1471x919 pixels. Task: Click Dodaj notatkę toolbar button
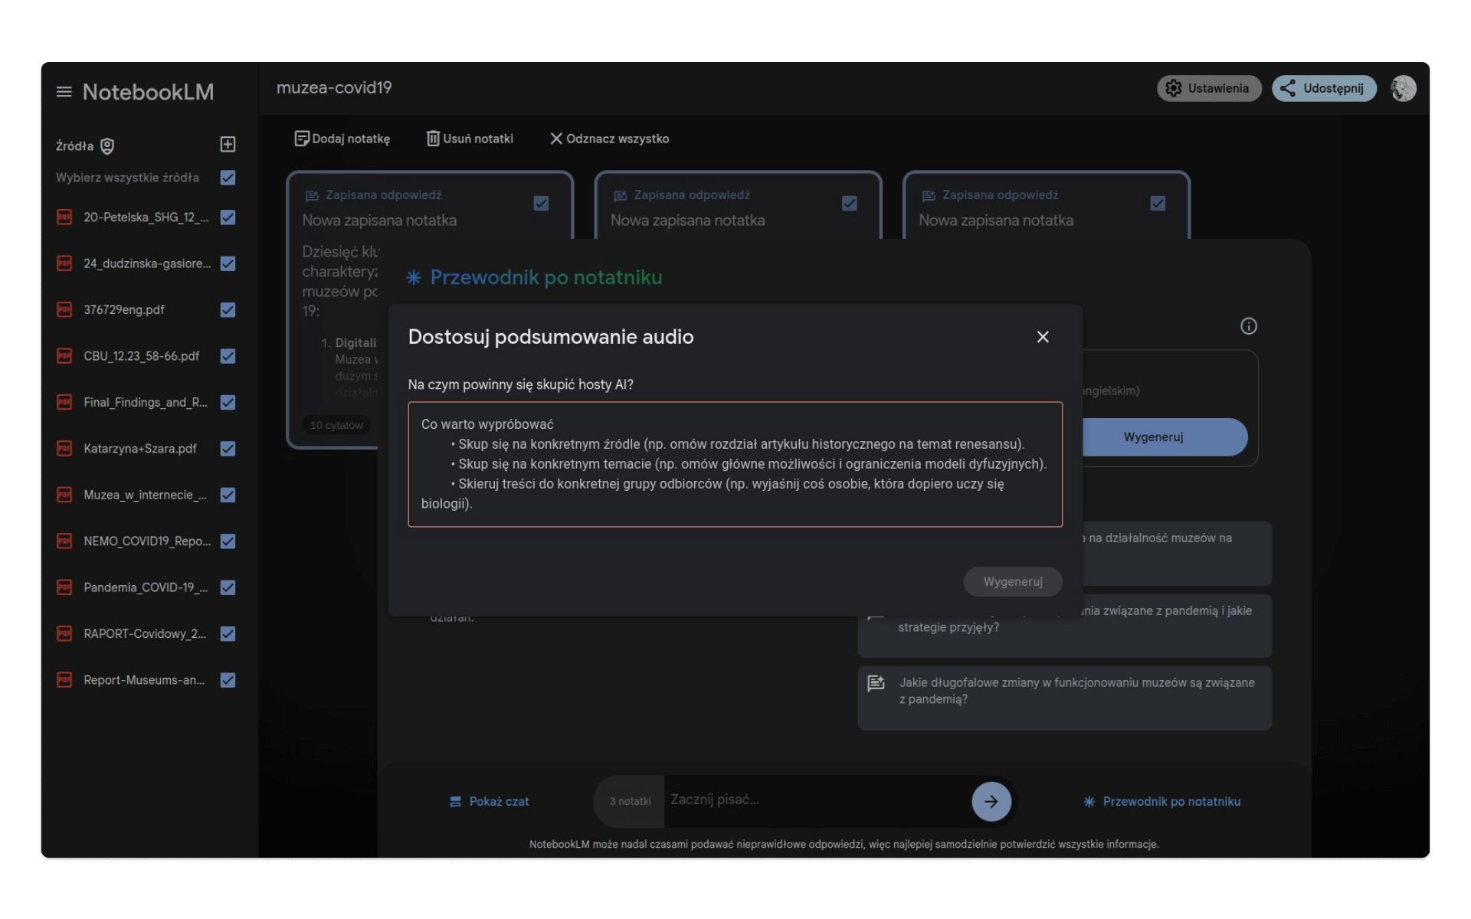tap(342, 139)
